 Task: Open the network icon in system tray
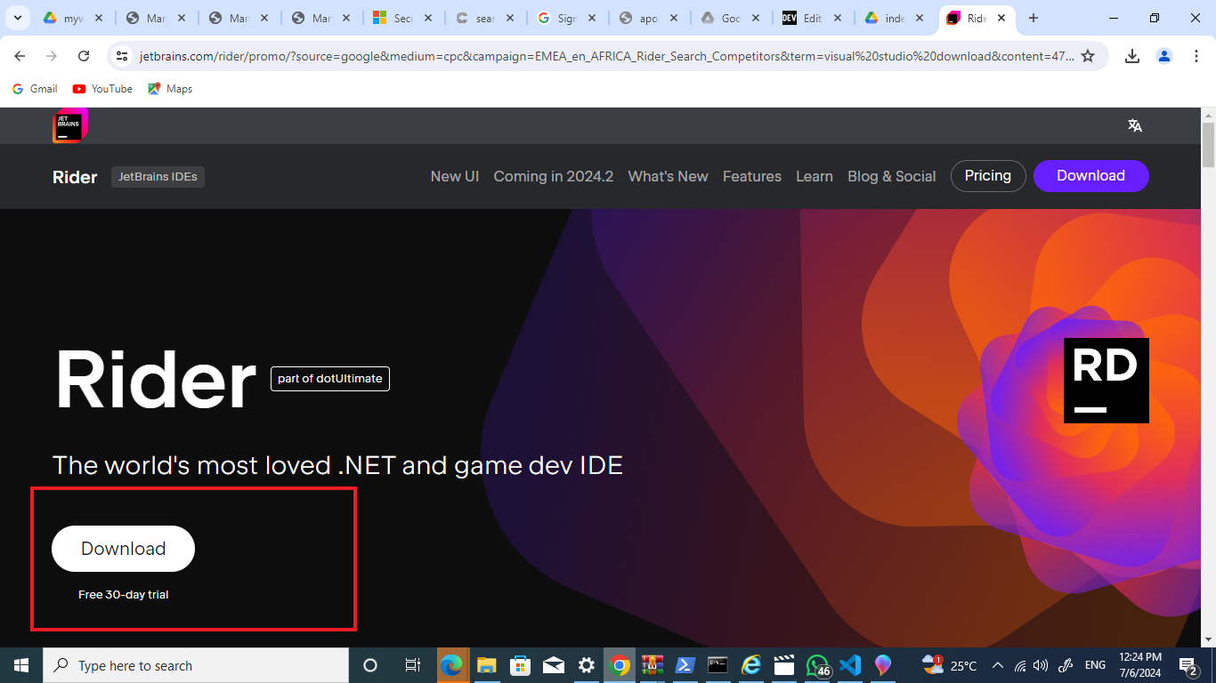[x=1020, y=665]
